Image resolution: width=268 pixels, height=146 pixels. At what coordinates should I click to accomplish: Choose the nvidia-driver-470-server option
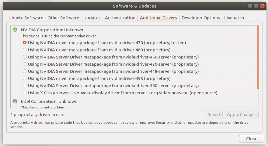pyautogui.click(x=25, y=64)
